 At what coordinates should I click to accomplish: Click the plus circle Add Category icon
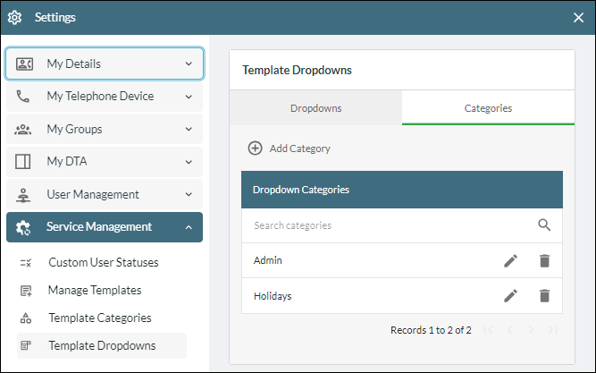(255, 148)
